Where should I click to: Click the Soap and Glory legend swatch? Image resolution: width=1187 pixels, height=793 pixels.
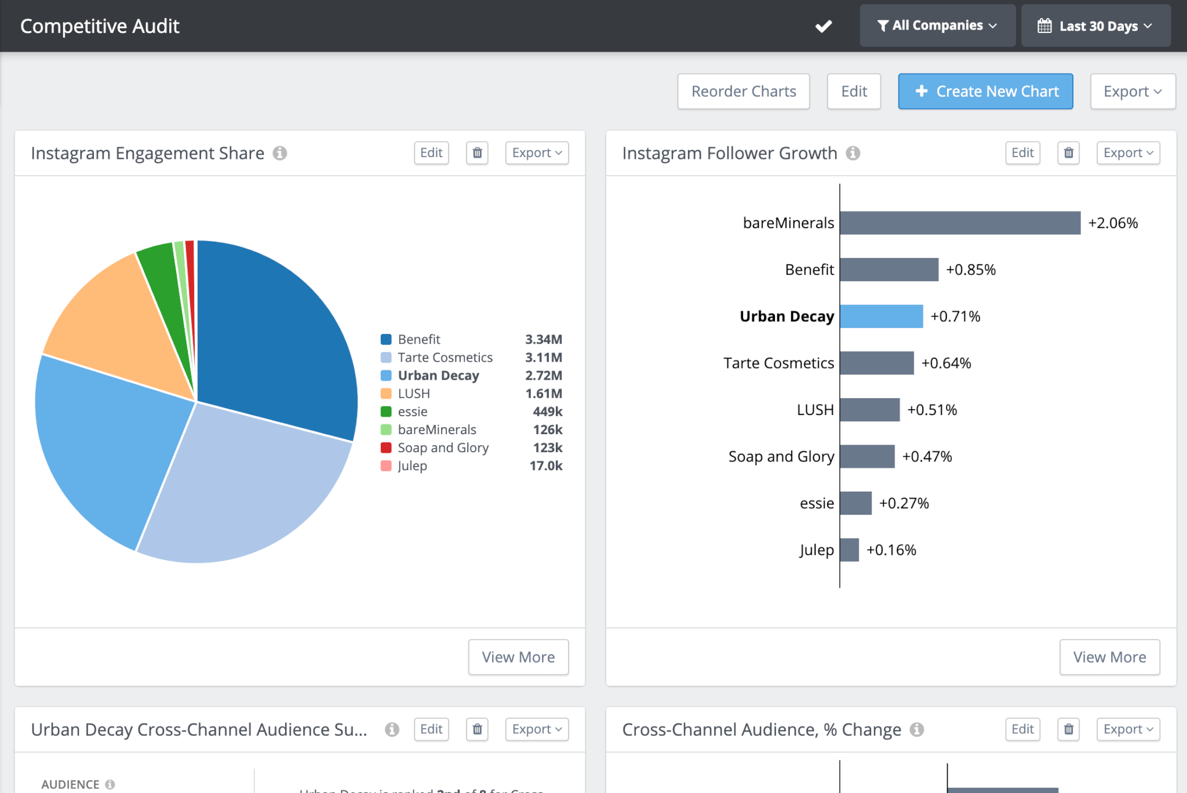click(386, 448)
